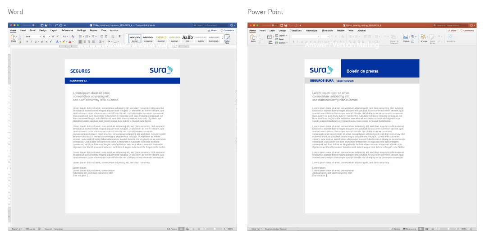Select the Normal style in Word
The height and width of the screenshot is (240, 494).
[x=134, y=38]
